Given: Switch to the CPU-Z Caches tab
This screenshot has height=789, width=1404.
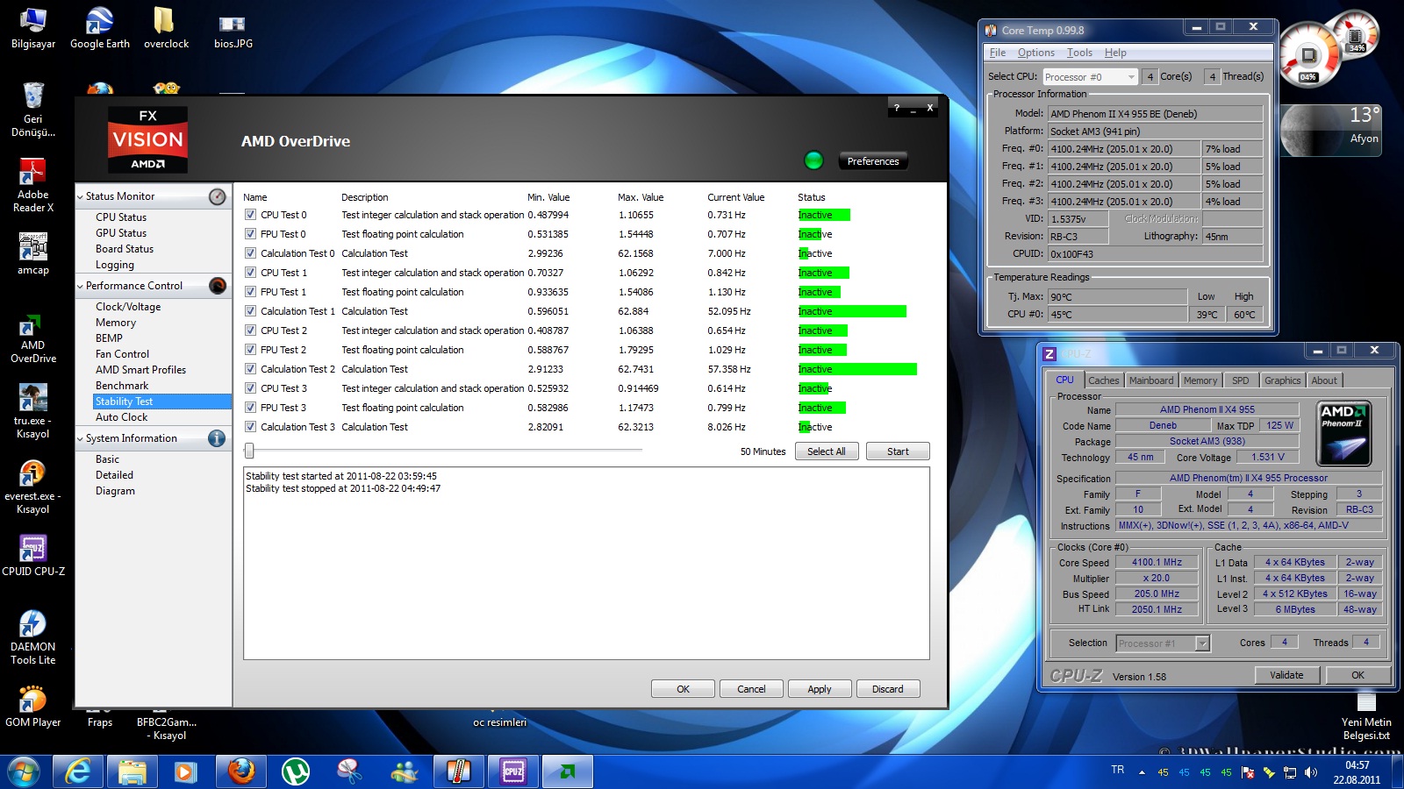Looking at the screenshot, I should point(1103,380).
